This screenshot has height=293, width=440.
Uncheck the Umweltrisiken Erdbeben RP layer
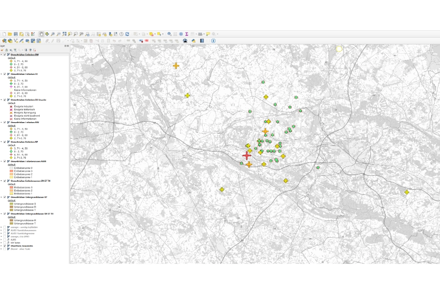pos(5,142)
